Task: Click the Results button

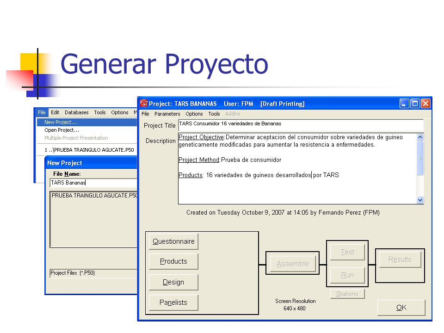Action: (x=400, y=259)
